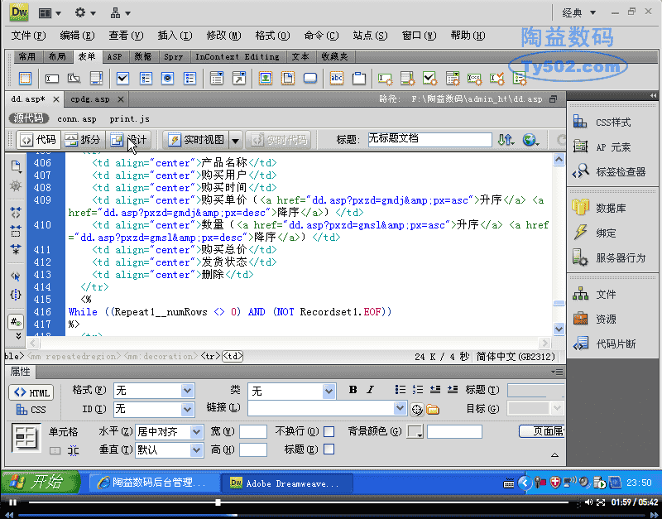Open the 修改 menu
Image resolution: width=662 pixels, height=519 pixels.
(x=223, y=36)
